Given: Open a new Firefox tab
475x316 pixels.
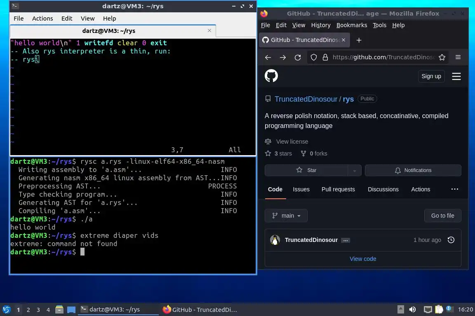Looking at the screenshot, I should 359,40.
